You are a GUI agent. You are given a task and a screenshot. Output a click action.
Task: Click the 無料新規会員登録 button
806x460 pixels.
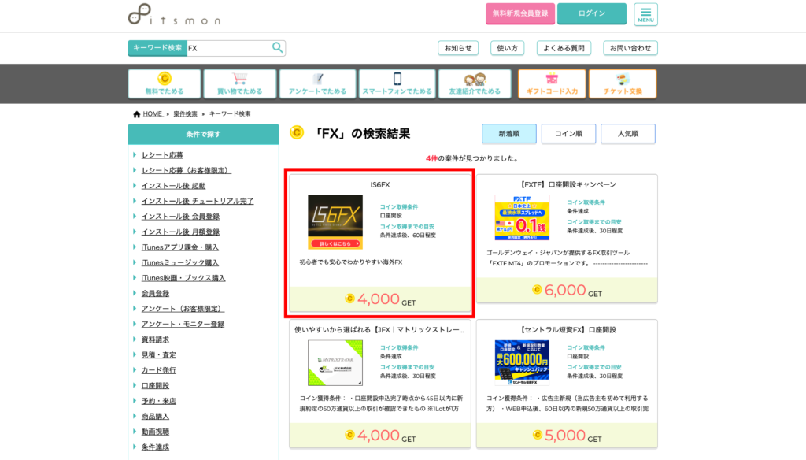click(x=520, y=13)
